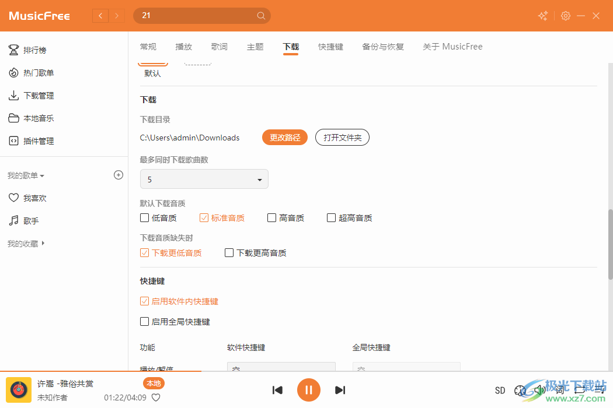Click the volume speaker icon
Screen dimensions: 613x408
tap(540, 390)
